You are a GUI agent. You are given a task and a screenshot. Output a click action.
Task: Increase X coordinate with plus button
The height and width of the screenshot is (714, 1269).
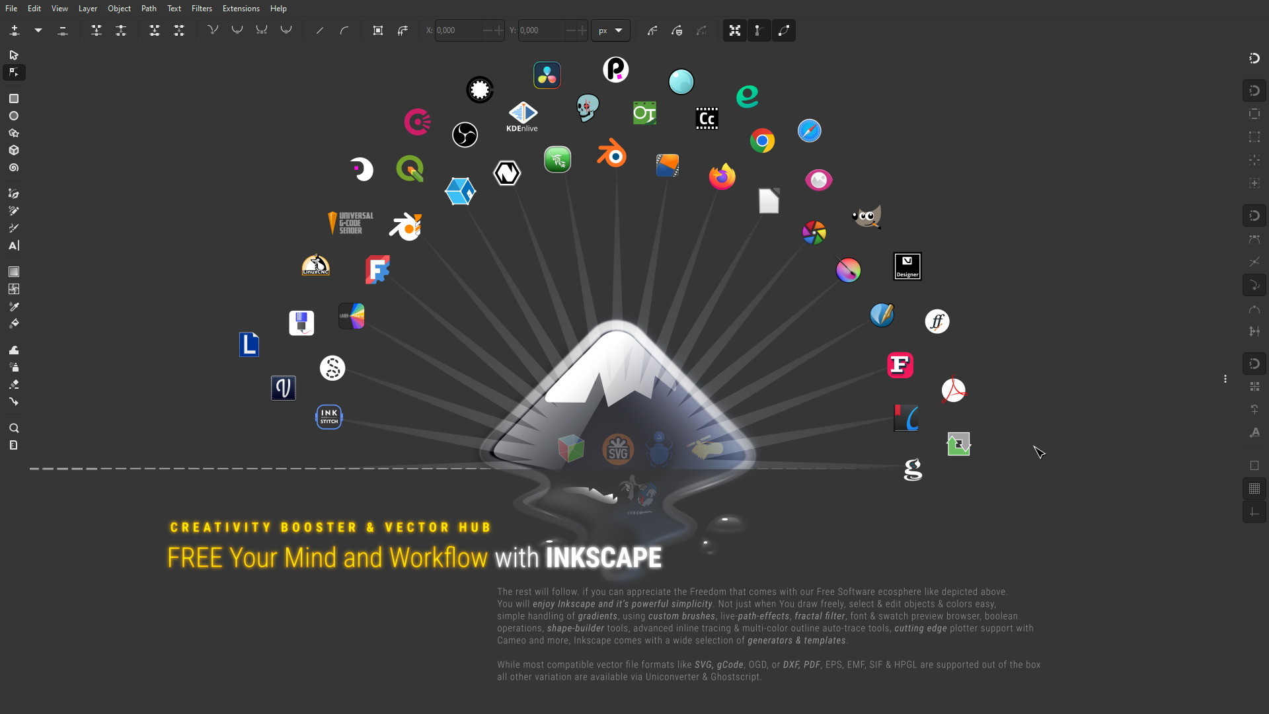pyautogui.click(x=499, y=30)
